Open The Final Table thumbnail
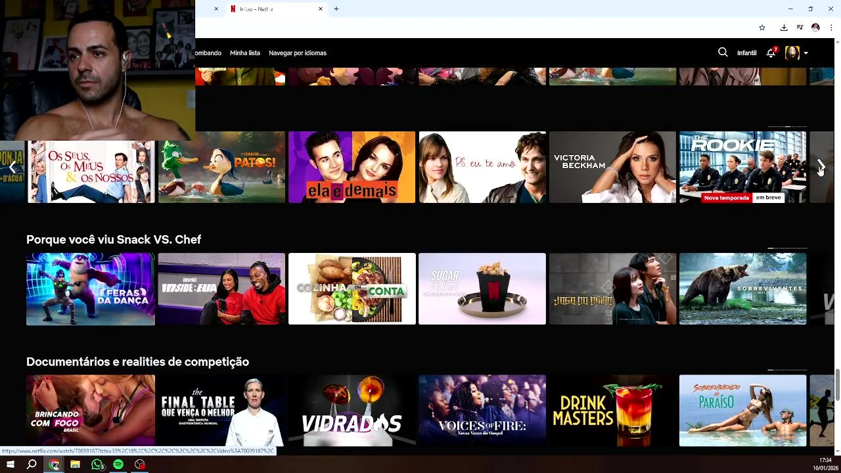The height and width of the screenshot is (473, 841). pos(221,411)
